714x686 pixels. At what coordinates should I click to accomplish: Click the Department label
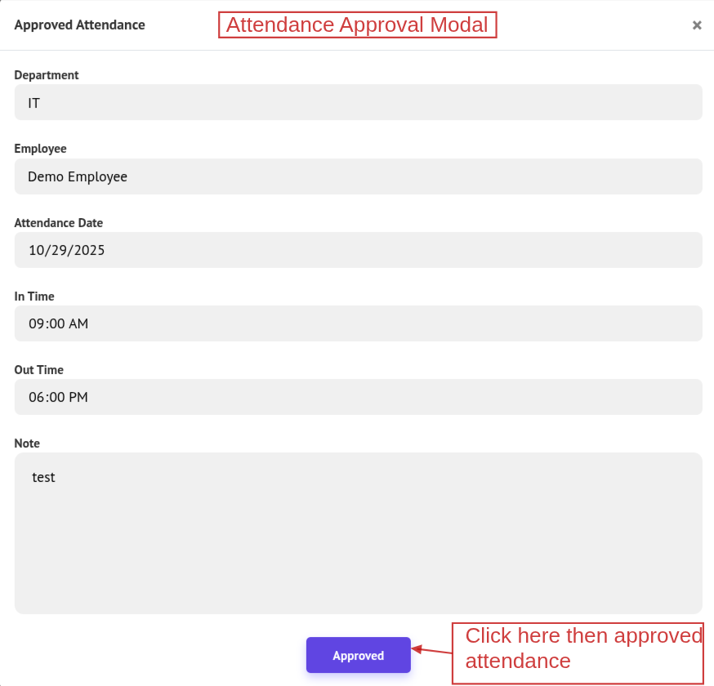pos(47,75)
